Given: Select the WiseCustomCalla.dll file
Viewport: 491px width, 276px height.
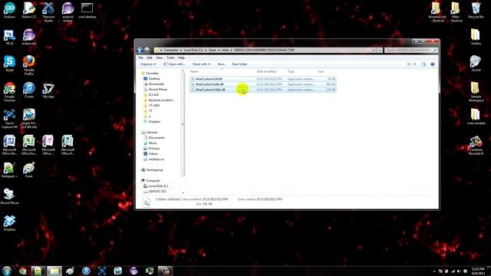Looking at the screenshot, I should (x=262, y=84).
